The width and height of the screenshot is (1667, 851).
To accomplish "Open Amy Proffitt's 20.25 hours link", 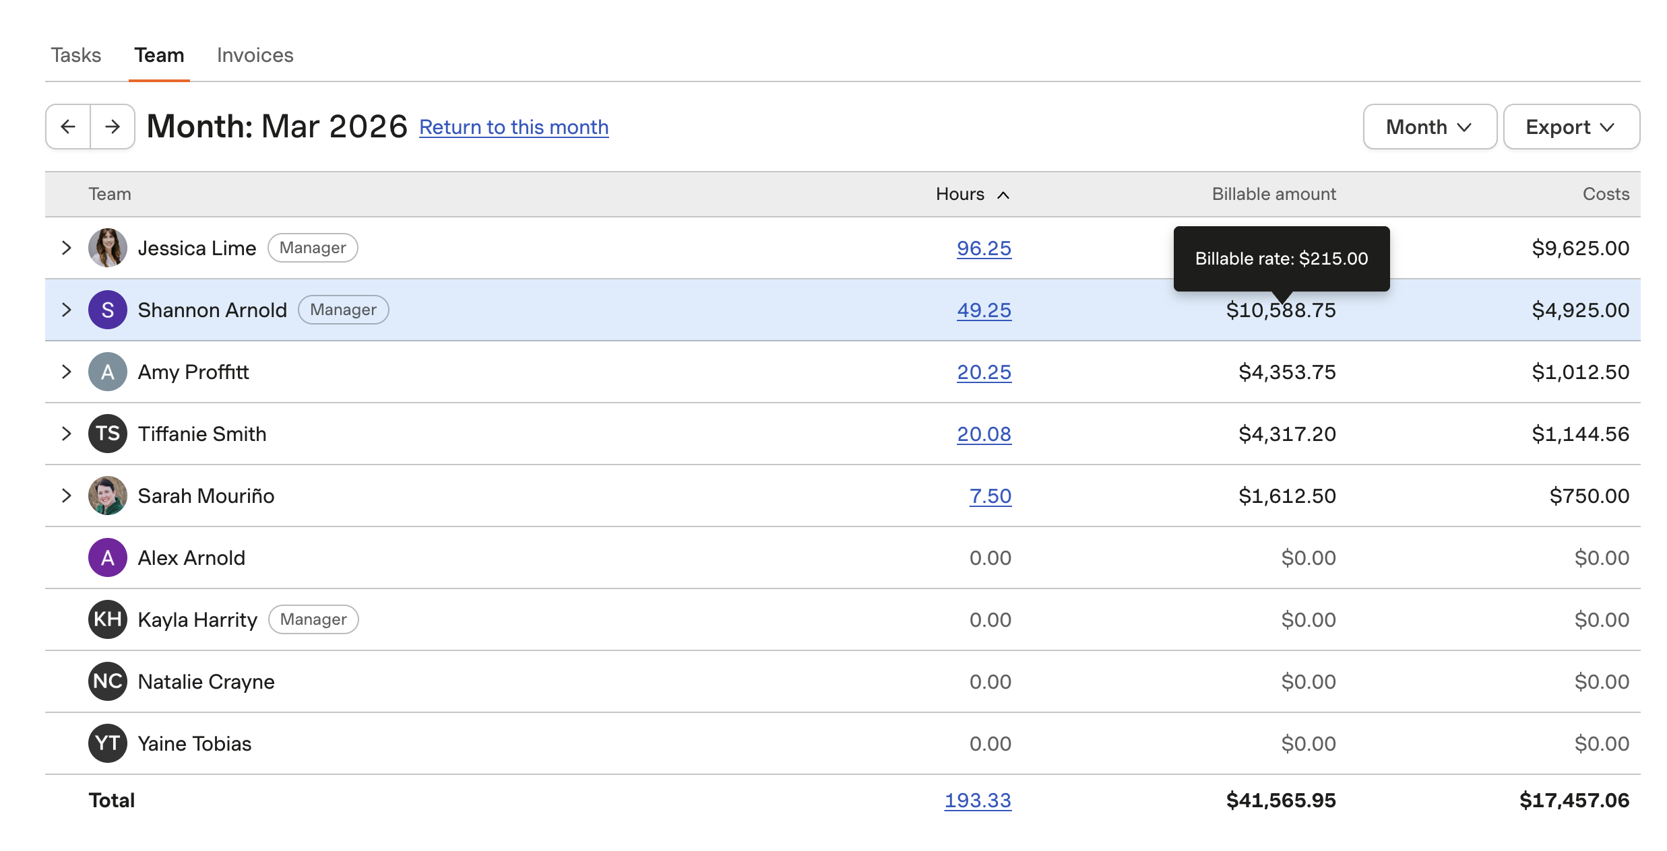I will click(x=984, y=372).
